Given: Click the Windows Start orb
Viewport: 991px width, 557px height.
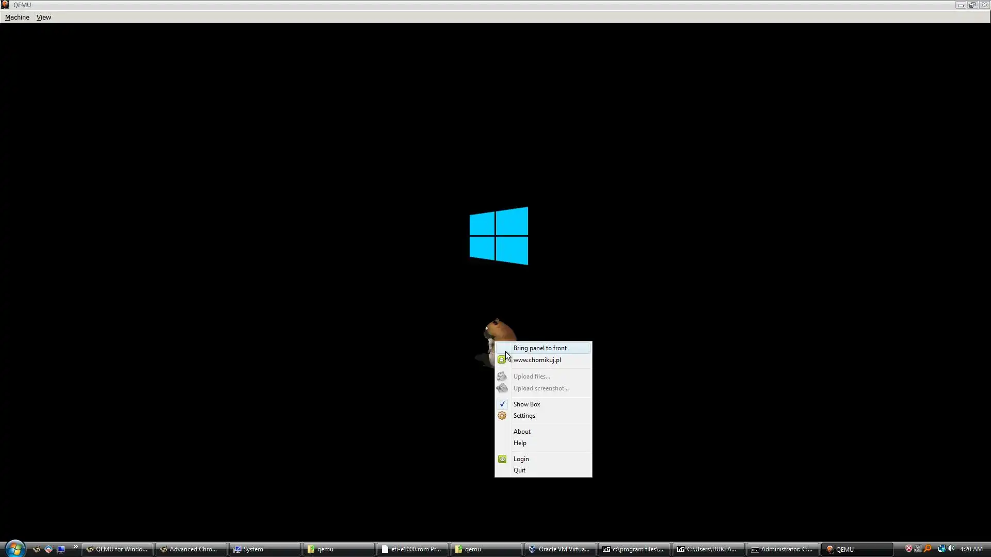Looking at the screenshot, I should click(x=15, y=549).
